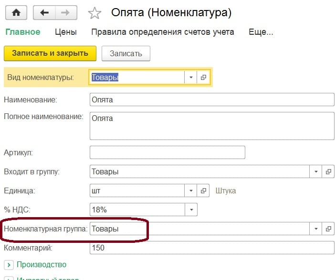Open the Единица item form icon

pos(203,190)
